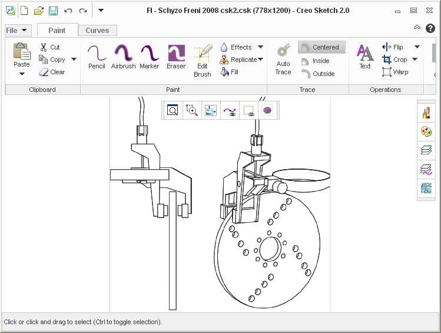This screenshot has width=441, height=333.
Task: Open the layers panel in the sidebar
Action: (426, 150)
